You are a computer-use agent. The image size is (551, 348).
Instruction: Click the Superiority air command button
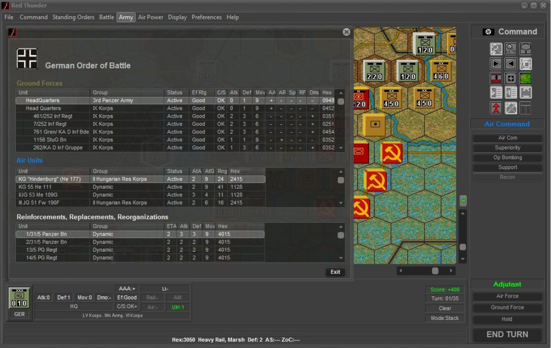pyautogui.click(x=507, y=147)
